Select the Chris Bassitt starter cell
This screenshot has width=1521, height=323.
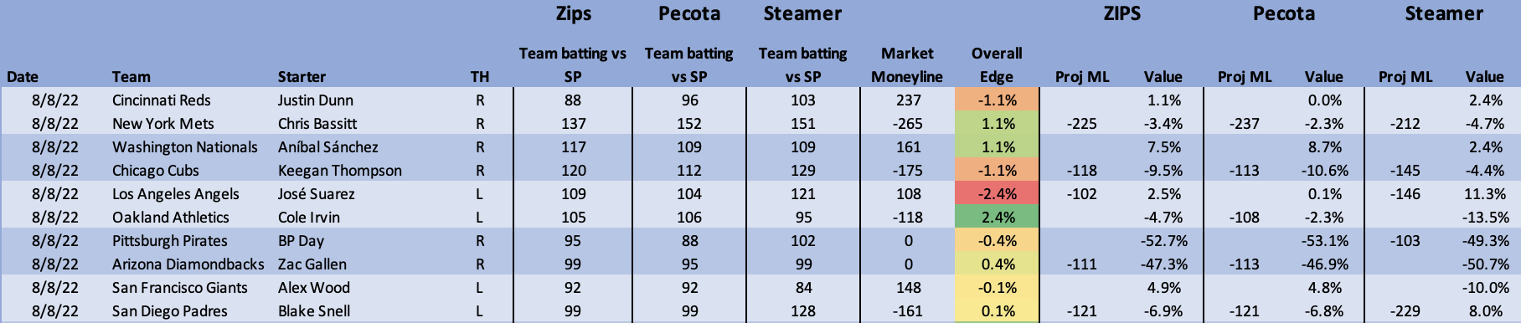pos(317,123)
